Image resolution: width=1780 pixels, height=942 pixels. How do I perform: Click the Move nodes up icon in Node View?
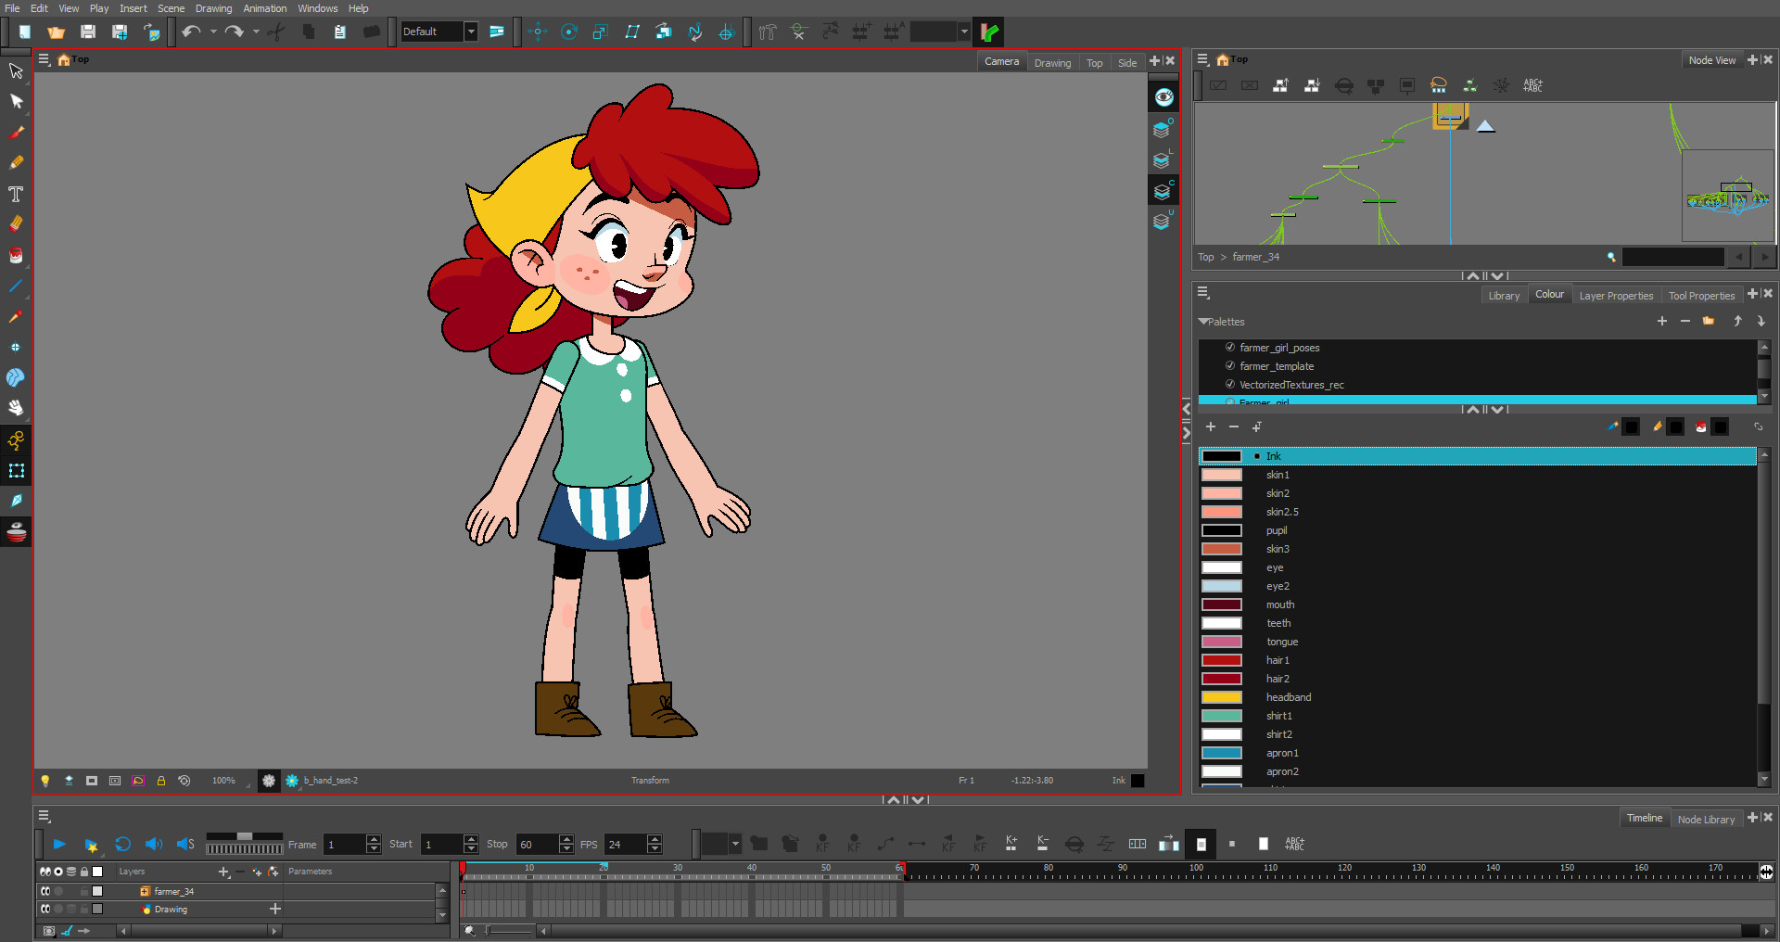click(x=1280, y=85)
